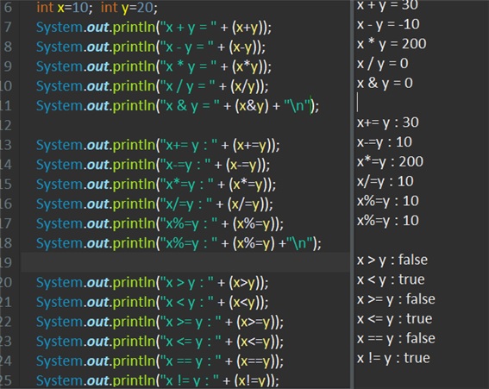The height and width of the screenshot is (389, 489).
Task: Click output line 'x - y = -10'
Action: (388, 24)
